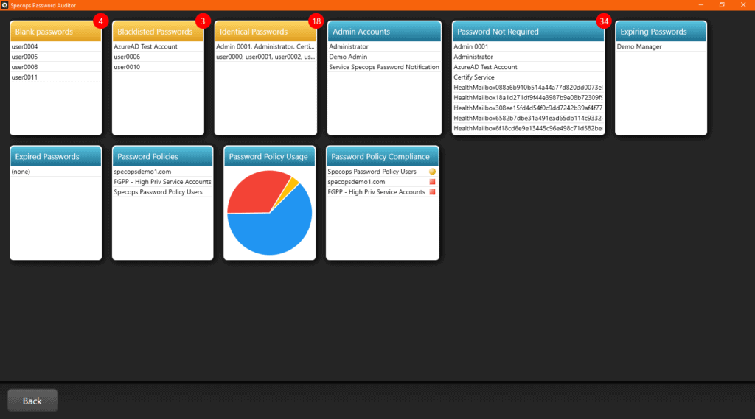
Task: Click (none) in Expired Passwords
Action: click(56, 172)
